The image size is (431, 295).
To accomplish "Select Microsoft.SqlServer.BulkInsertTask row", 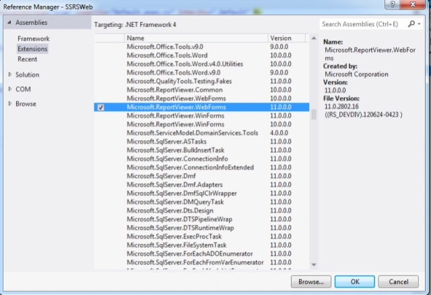I will (201, 150).
